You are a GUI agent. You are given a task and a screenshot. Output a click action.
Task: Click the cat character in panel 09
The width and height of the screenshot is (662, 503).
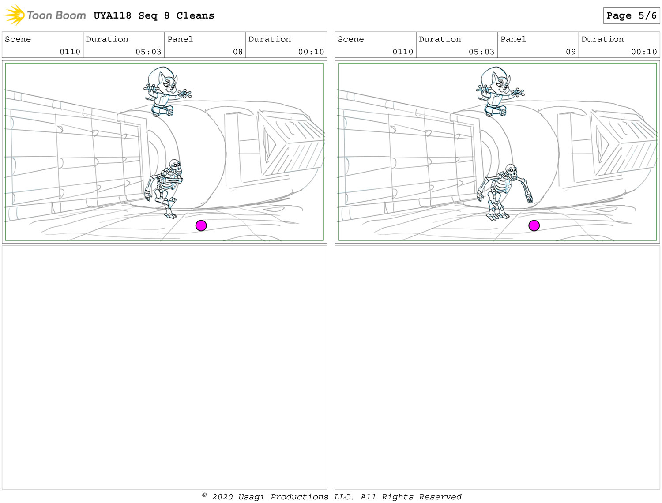tap(499, 91)
